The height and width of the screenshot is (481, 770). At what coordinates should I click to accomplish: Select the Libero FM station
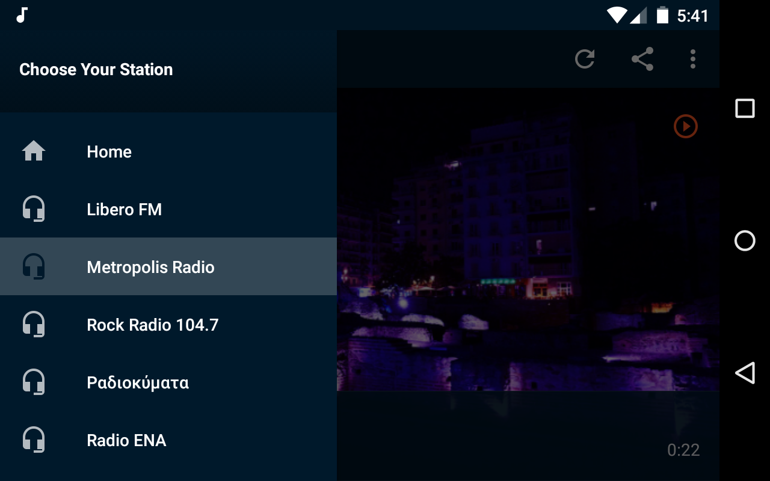click(x=168, y=209)
